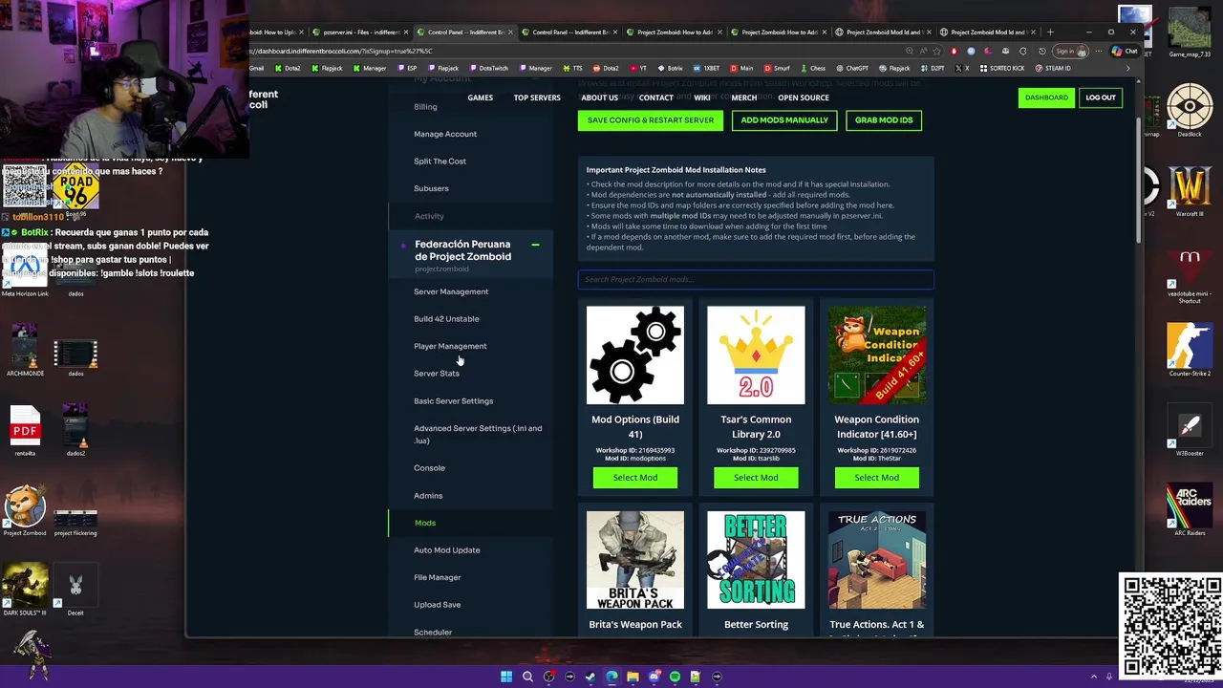
Task: Open Manage Account in the sidebar
Action: tap(445, 134)
